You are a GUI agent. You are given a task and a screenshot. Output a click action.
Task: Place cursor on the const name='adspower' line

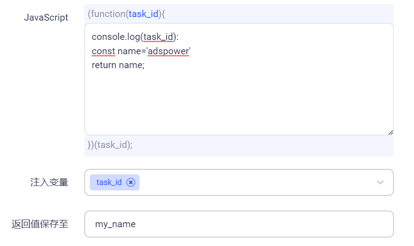coord(141,51)
